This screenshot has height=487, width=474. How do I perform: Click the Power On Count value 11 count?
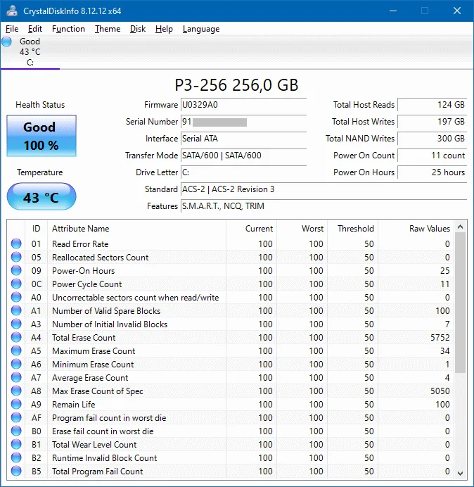tap(432, 156)
